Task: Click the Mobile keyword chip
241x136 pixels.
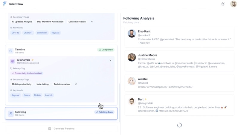Action: click(37, 95)
